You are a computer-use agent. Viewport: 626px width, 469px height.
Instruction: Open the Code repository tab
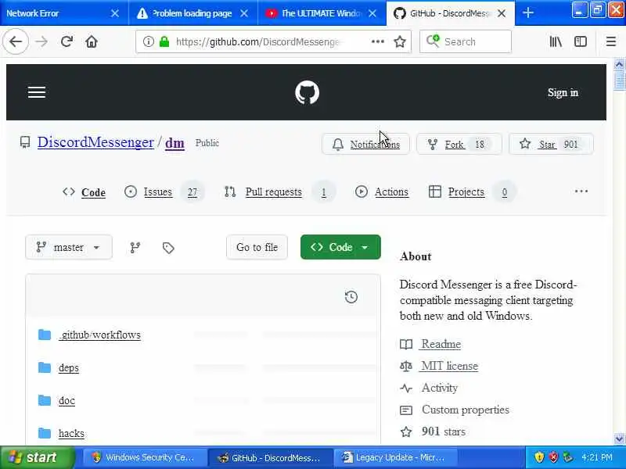[85, 192]
